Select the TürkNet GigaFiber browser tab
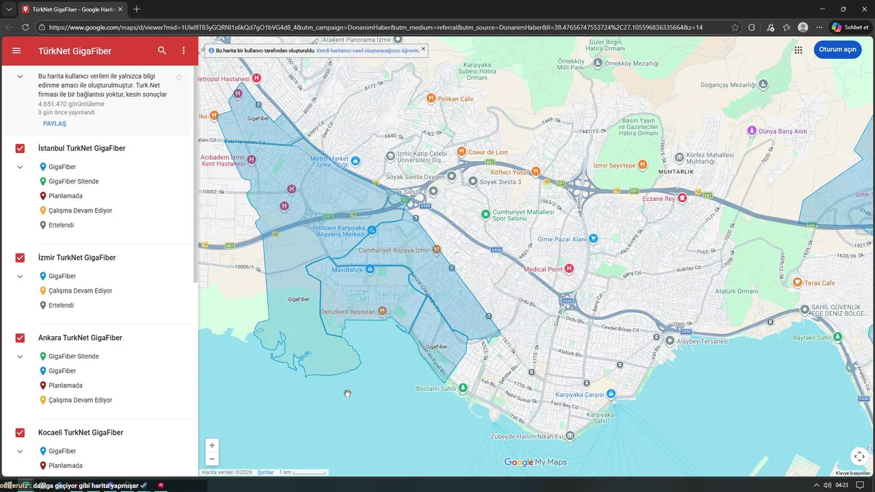This screenshot has height=492, width=875. [x=72, y=9]
